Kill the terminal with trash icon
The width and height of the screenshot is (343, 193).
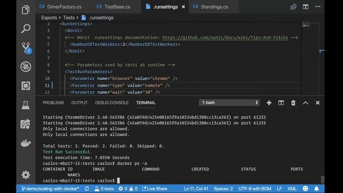pyautogui.click(x=293, y=102)
